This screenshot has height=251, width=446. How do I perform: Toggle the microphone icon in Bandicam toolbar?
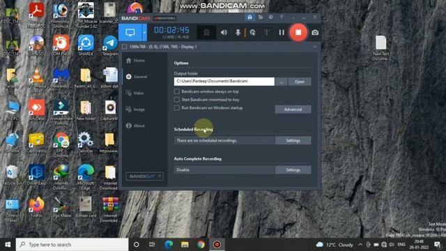(x=238, y=33)
